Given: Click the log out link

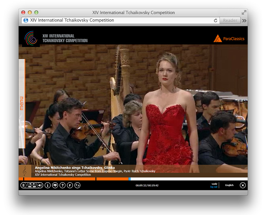Looking at the screenshot, I should [214, 187].
